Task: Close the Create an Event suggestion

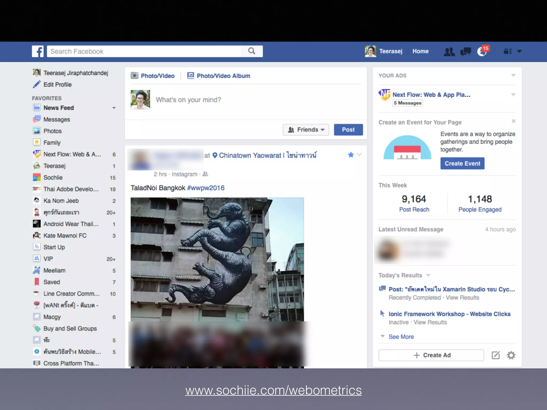Action: click(513, 121)
